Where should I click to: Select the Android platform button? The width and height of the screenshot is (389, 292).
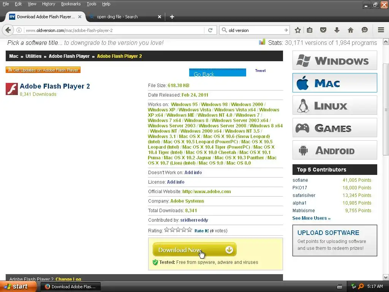click(x=335, y=150)
